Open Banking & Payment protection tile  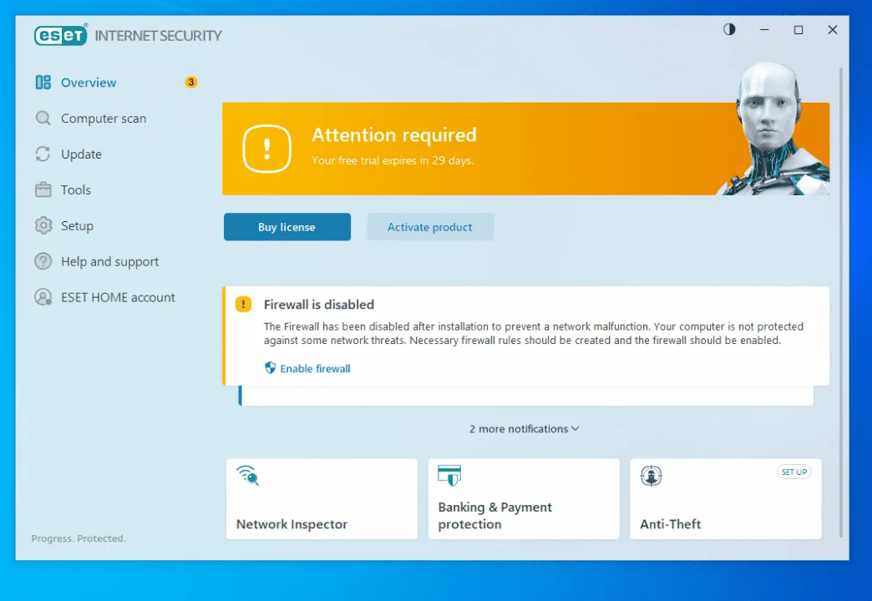tap(524, 498)
